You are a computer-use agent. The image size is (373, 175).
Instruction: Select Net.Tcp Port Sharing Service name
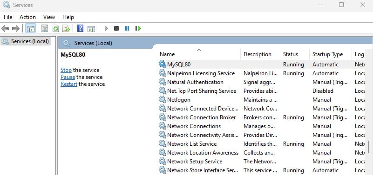click(x=202, y=91)
